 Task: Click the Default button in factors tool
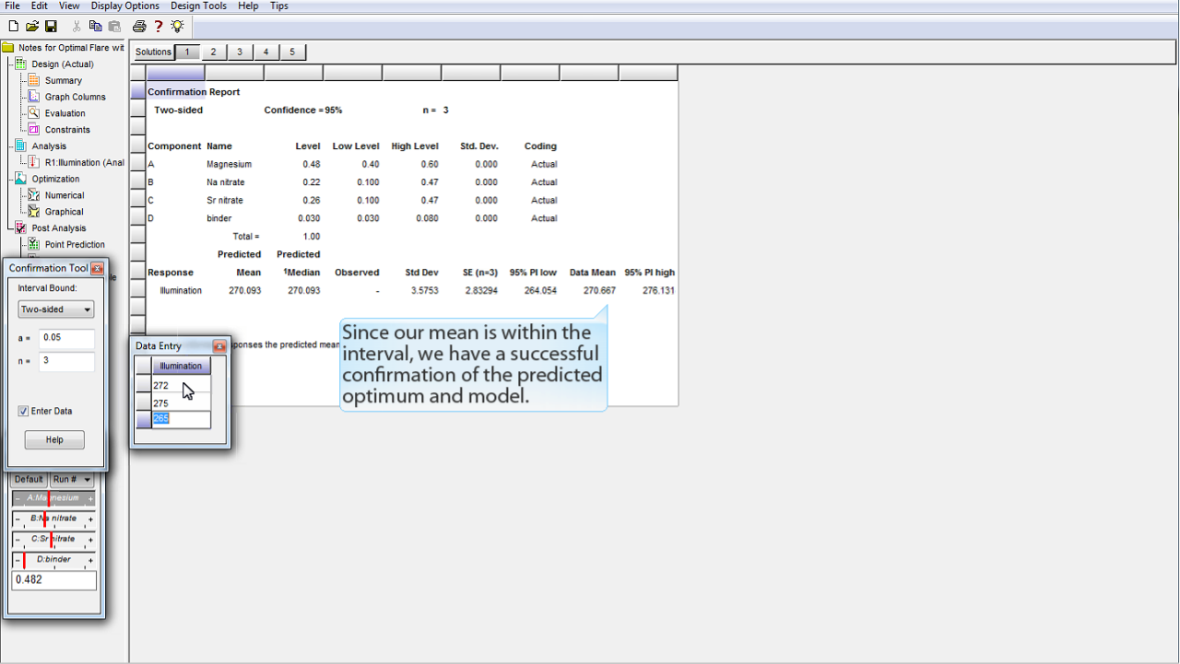[29, 479]
